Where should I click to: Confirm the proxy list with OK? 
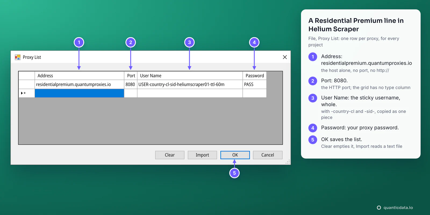click(235, 155)
